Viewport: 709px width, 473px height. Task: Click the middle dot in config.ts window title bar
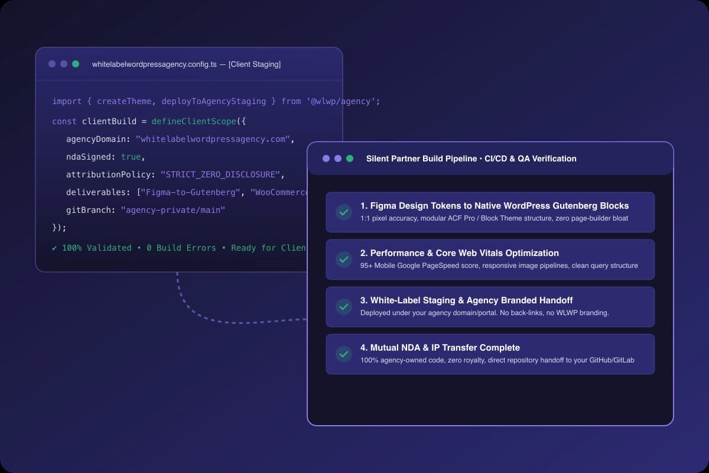[x=64, y=64]
